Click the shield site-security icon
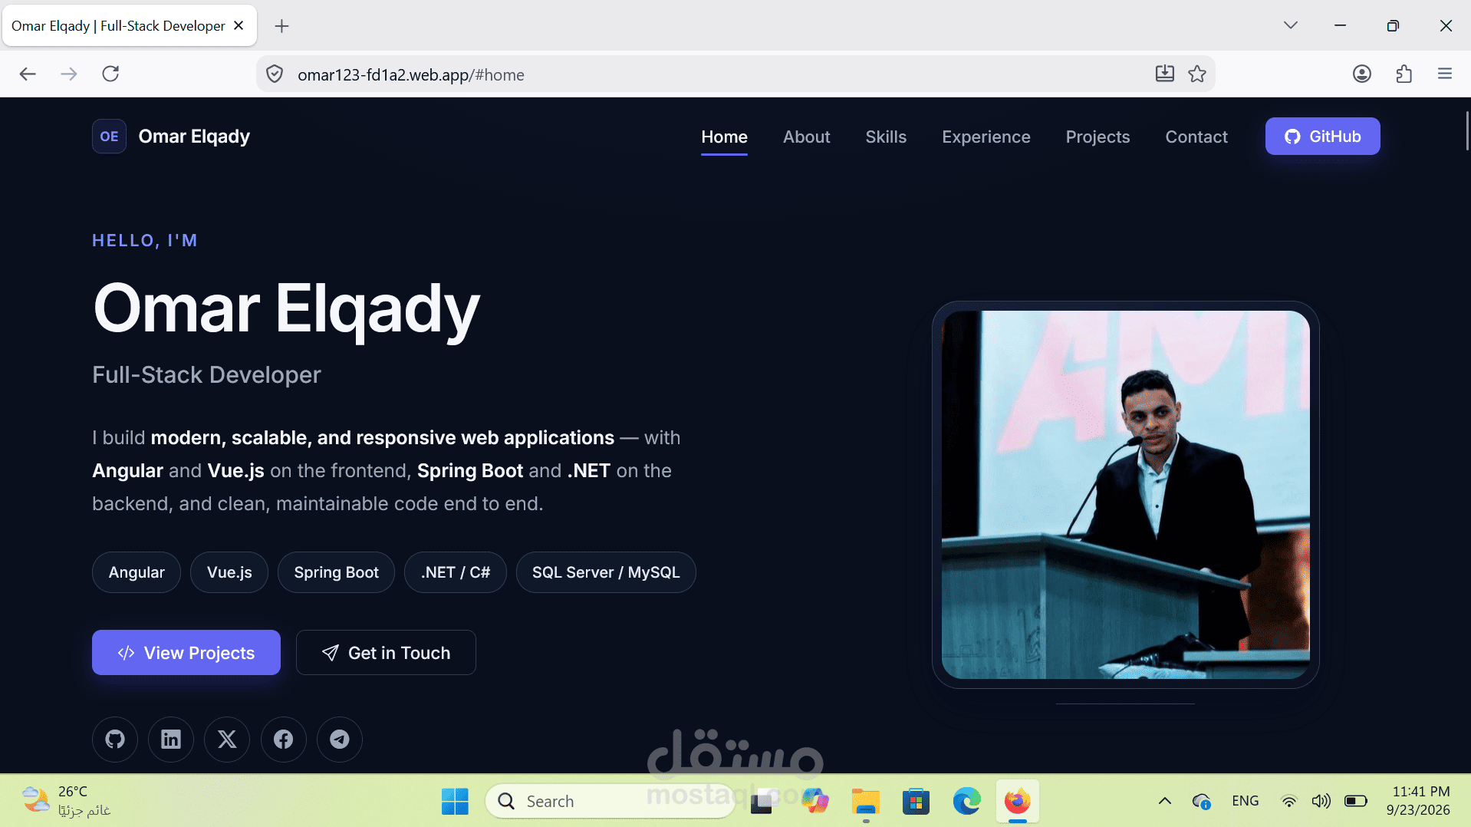The width and height of the screenshot is (1471, 827). [275, 74]
